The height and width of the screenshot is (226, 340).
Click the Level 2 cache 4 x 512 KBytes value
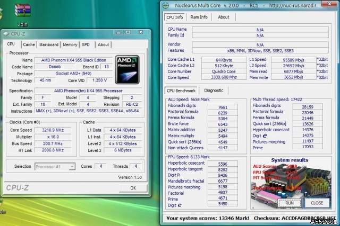[x=123, y=143]
